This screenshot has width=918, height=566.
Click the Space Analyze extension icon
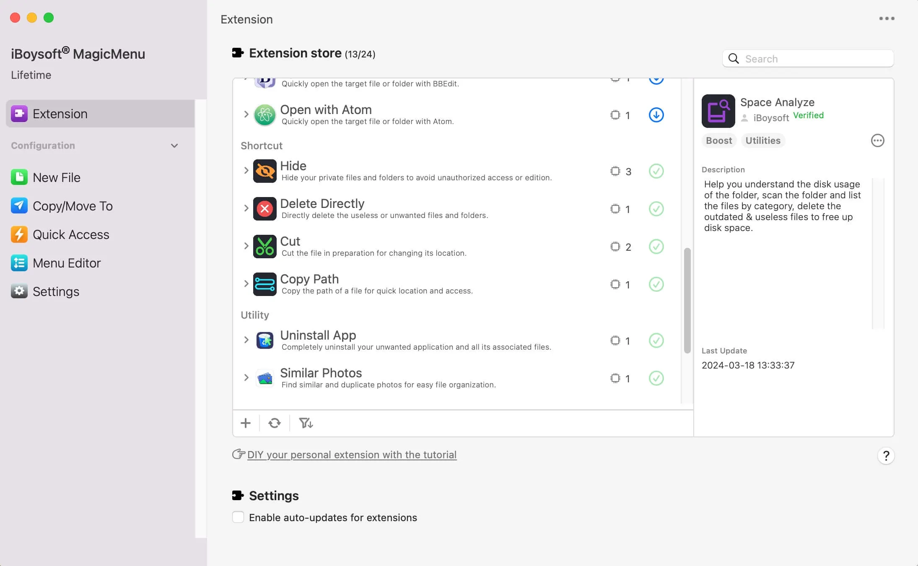[718, 111]
